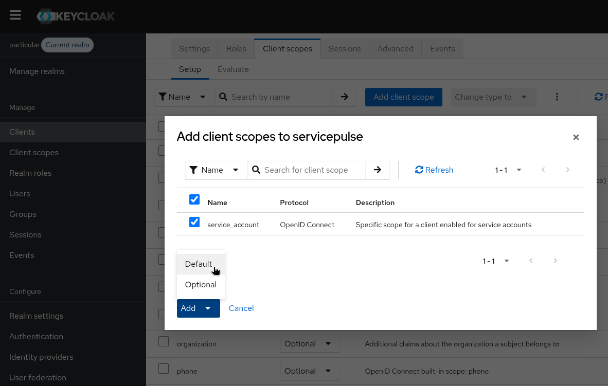Click the modal search magnifier icon
The height and width of the screenshot is (386, 608).
[x=256, y=170]
